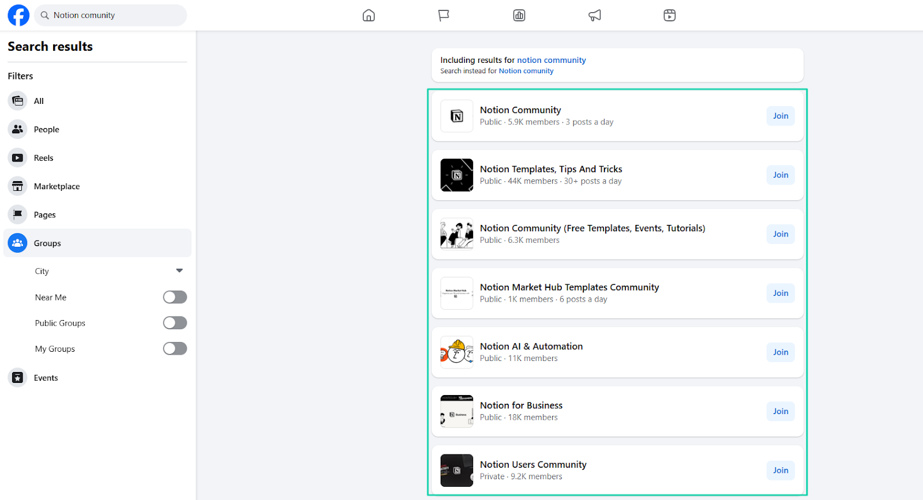Expand the City dropdown
This screenshot has height=500, width=923.
[179, 270]
